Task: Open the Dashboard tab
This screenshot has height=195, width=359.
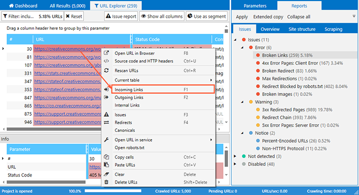Action: coord(23,6)
